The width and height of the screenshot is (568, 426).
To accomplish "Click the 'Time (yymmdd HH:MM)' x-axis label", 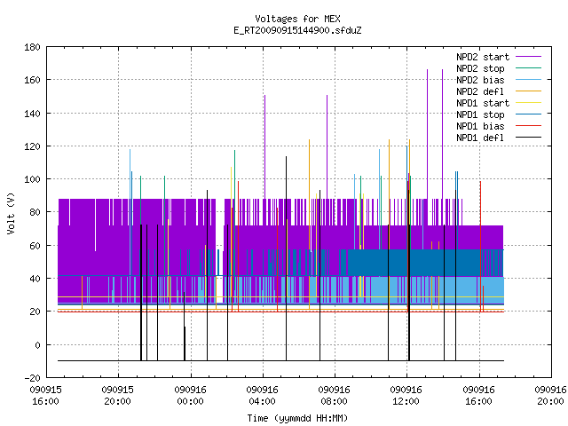I will [297, 418].
